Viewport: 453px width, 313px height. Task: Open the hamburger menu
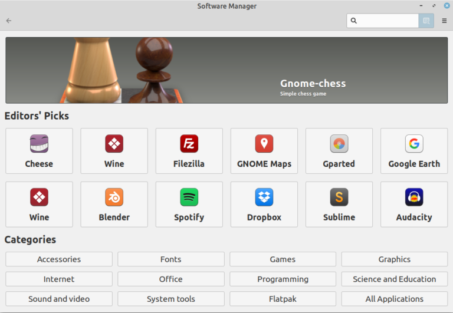[x=444, y=21]
